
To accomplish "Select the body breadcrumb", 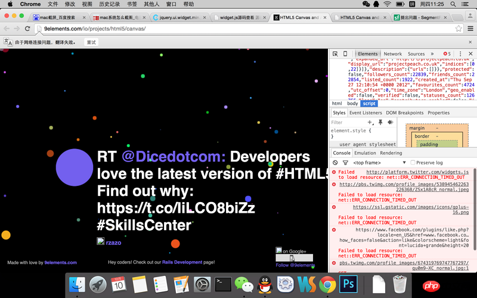I will [352, 104].
